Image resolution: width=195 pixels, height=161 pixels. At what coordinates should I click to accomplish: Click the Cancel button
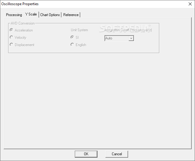pos(117,154)
